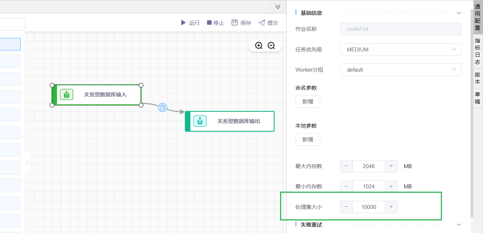Viewport: 483px width, 233px height.
Task: Switch to the 指标日志 tab
Action: pyautogui.click(x=477, y=51)
